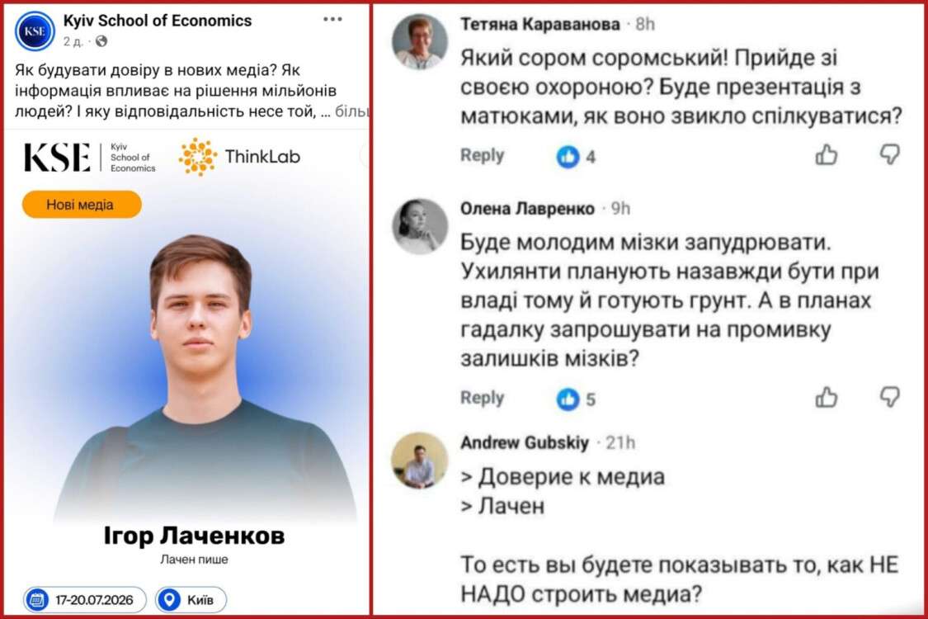View the 5 like reactions on second comment
This screenshot has height=619, width=928.
(x=576, y=399)
